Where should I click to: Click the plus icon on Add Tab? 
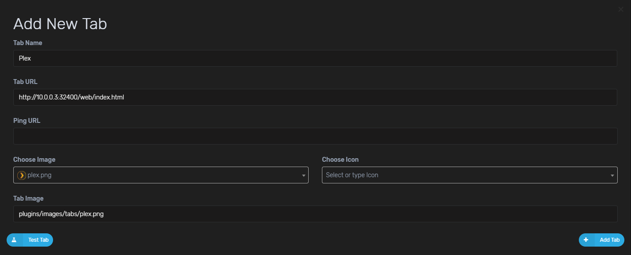click(586, 240)
